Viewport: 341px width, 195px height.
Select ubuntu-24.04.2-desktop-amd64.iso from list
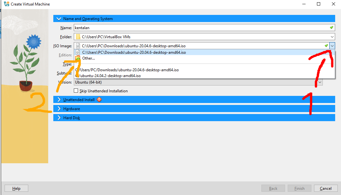click(x=109, y=76)
